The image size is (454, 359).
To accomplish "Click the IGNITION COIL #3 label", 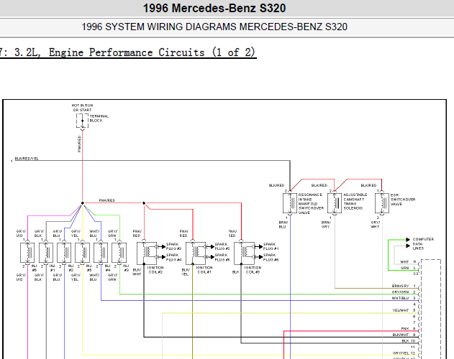I will (253, 270).
